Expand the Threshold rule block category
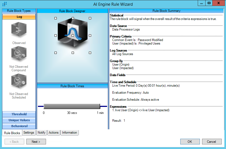226x149 pixels. (19, 114)
